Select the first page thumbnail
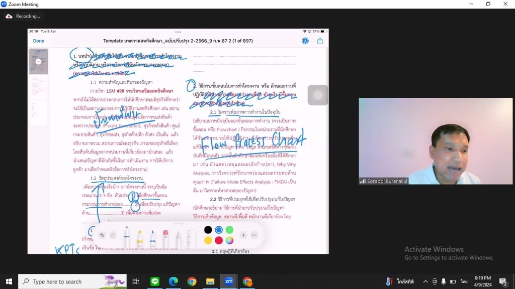Image resolution: width=515 pixels, height=289 pixels. [38, 61]
